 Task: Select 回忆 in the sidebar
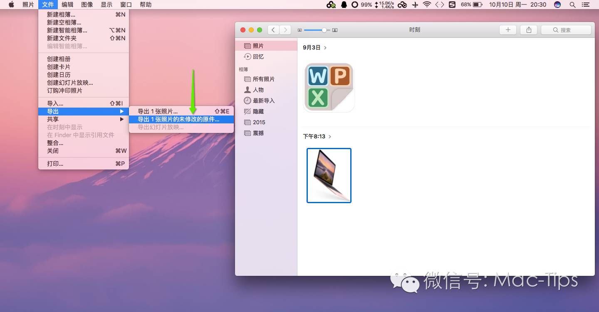coord(258,57)
